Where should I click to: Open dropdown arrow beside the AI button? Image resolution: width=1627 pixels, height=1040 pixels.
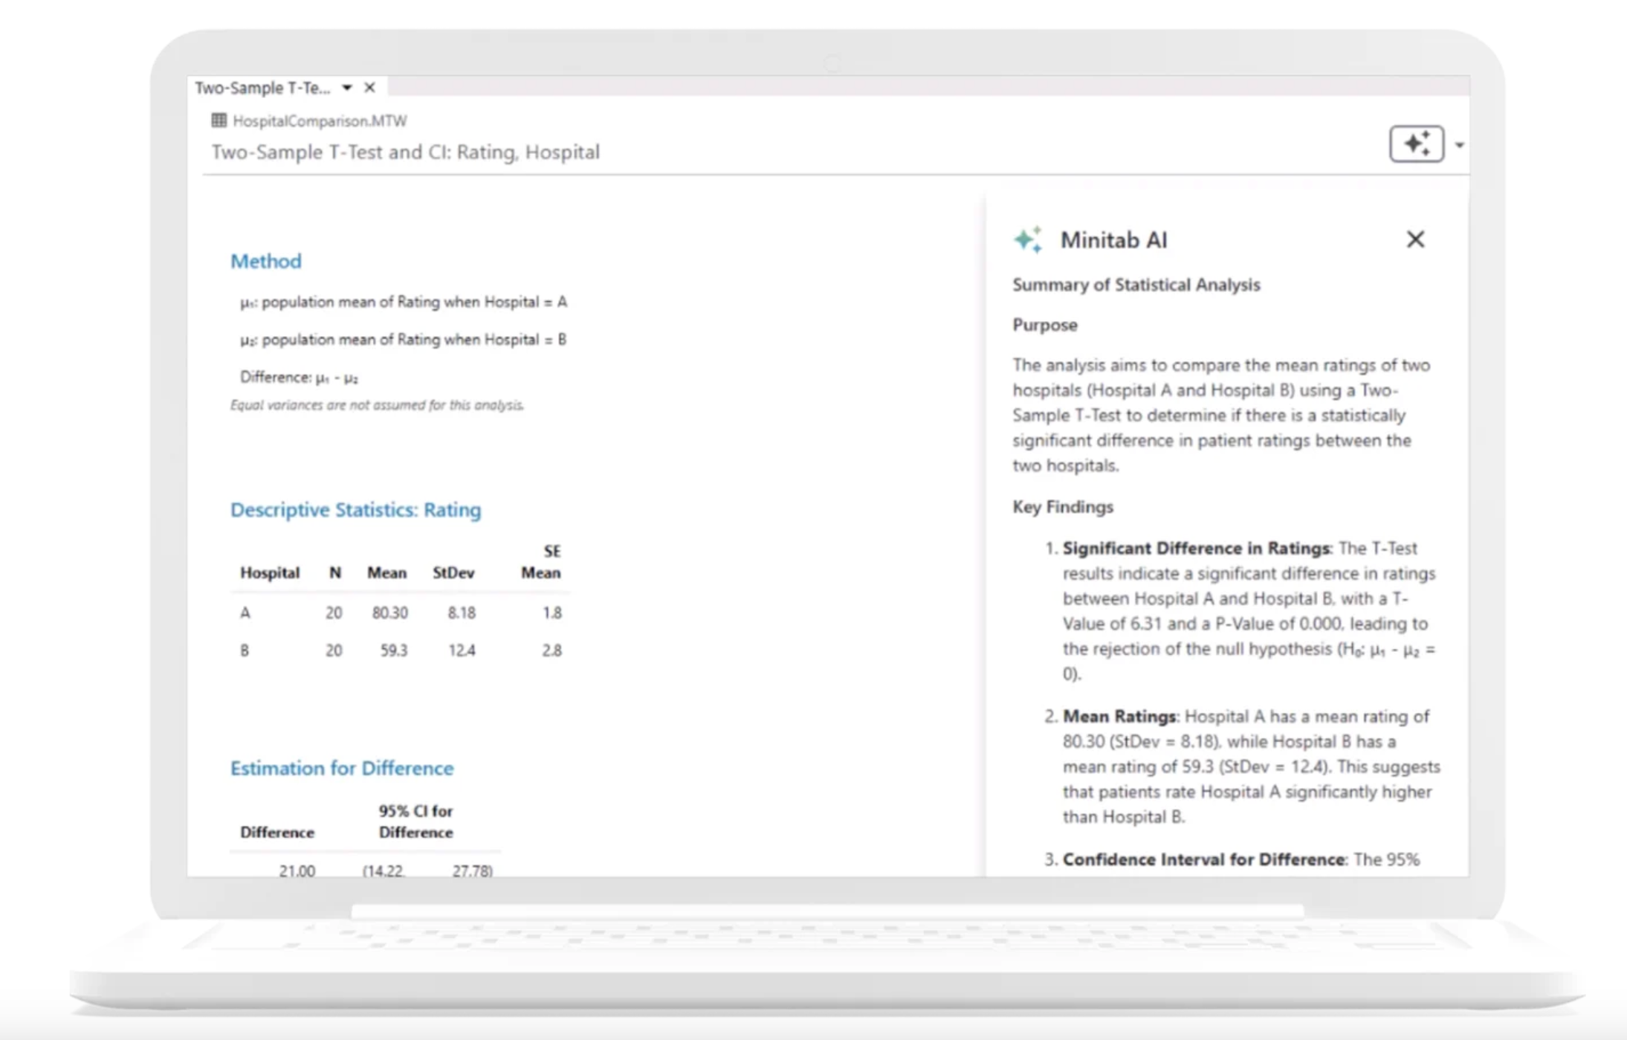1459,145
